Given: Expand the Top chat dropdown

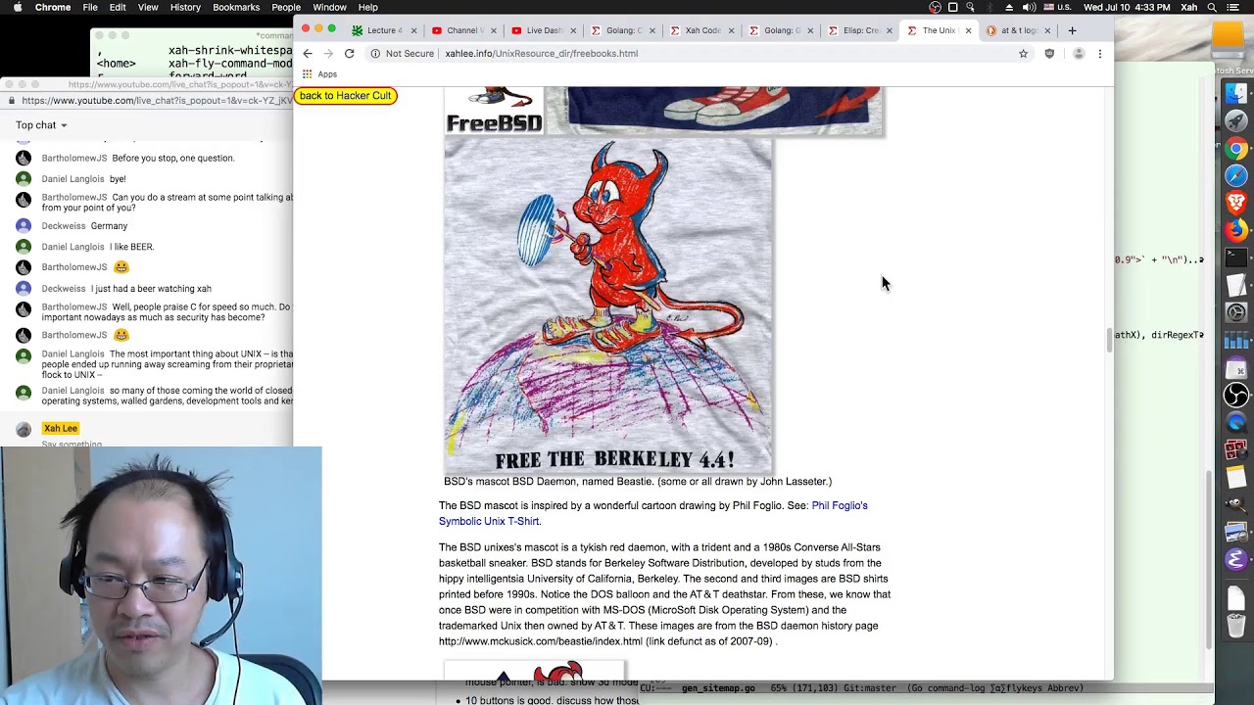Looking at the screenshot, I should pos(41,125).
